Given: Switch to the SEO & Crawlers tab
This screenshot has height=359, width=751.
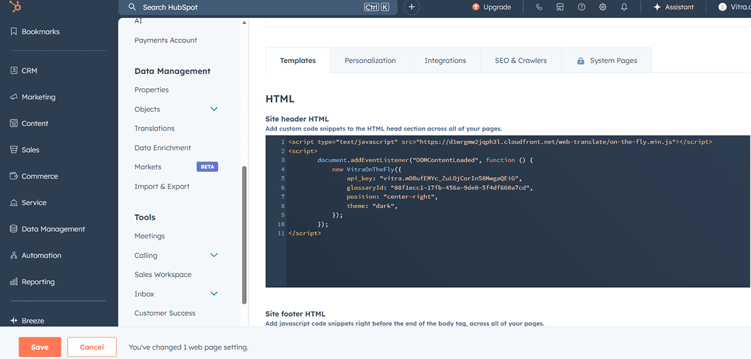Looking at the screenshot, I should point(521,60).
